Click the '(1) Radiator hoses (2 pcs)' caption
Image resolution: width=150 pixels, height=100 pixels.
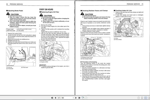tap(87, 58)
